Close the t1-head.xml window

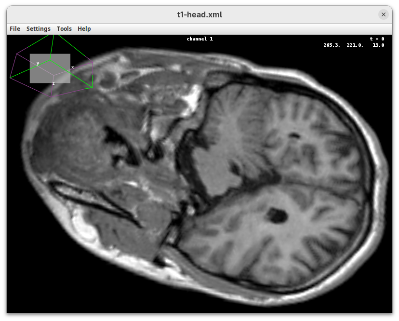(384, 14)
